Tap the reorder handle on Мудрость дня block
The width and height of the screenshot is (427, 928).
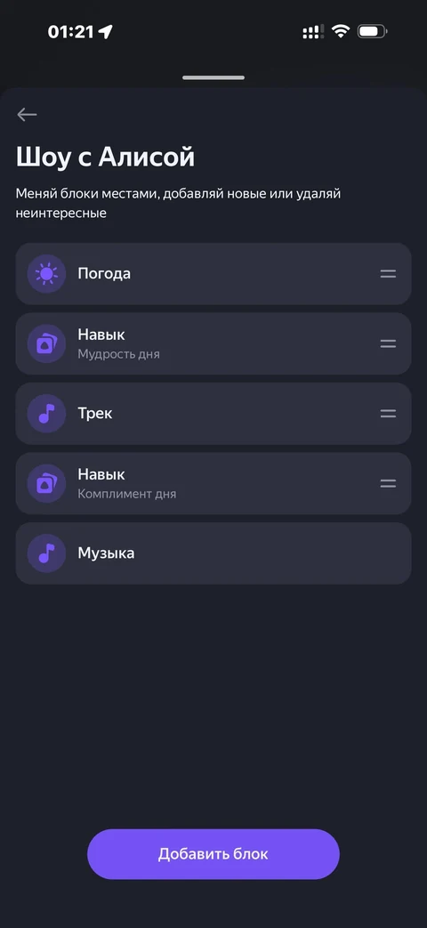388,343
